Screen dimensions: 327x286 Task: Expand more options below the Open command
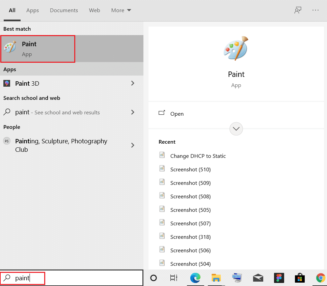(236, 129)
